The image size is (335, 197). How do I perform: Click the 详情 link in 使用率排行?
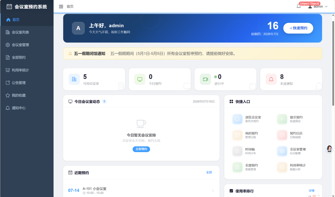click(311, 190)
